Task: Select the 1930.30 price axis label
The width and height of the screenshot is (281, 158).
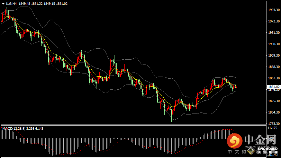Action: click(273, 44)
